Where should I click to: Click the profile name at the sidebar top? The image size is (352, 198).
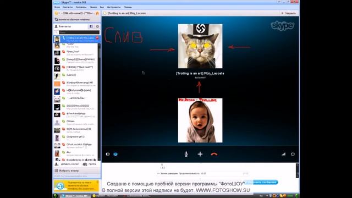[x=78, y=13]
